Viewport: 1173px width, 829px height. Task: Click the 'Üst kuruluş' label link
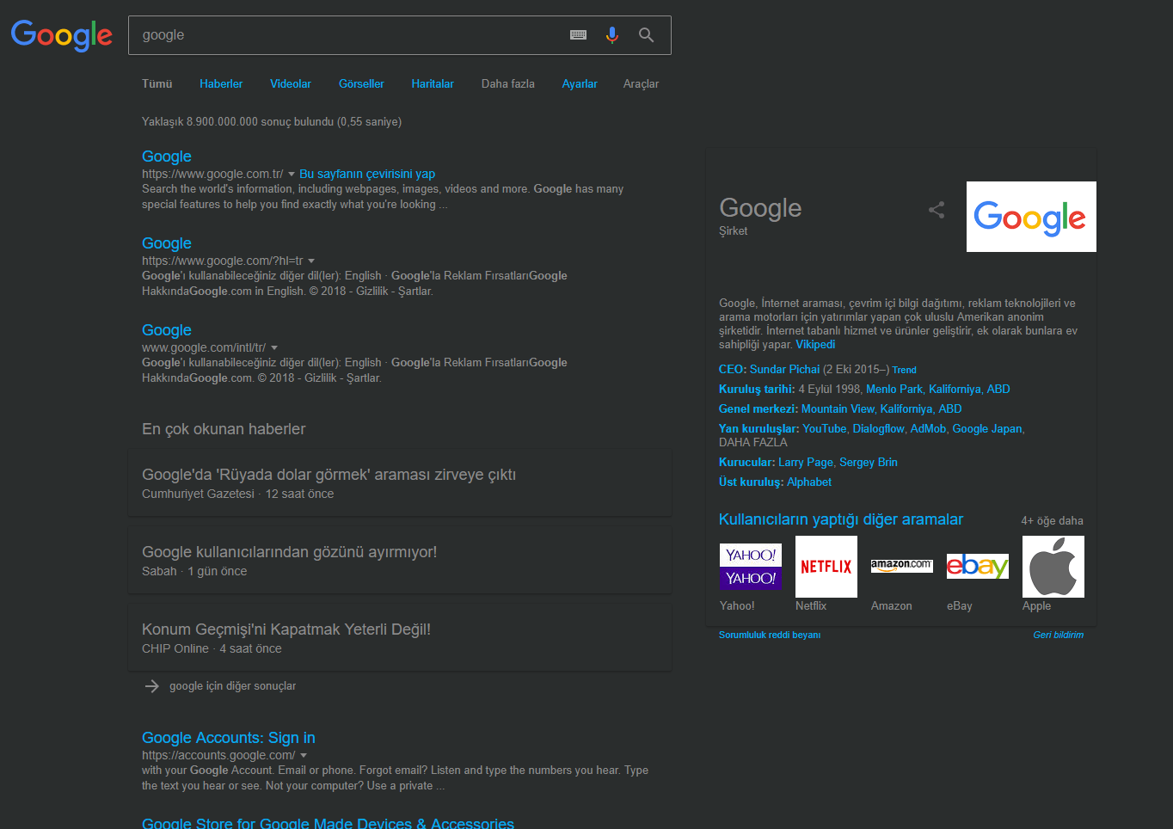(752, 482)
